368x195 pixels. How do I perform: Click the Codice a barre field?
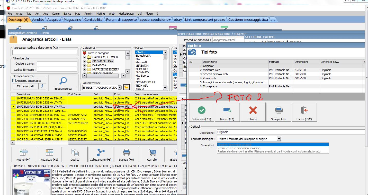click(x=57, y=64)
